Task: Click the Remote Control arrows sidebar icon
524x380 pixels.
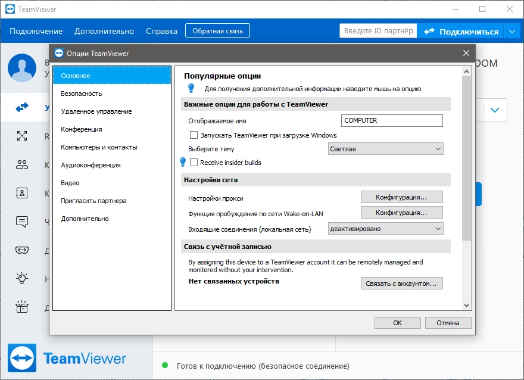Action: click(x=22, y=107)
